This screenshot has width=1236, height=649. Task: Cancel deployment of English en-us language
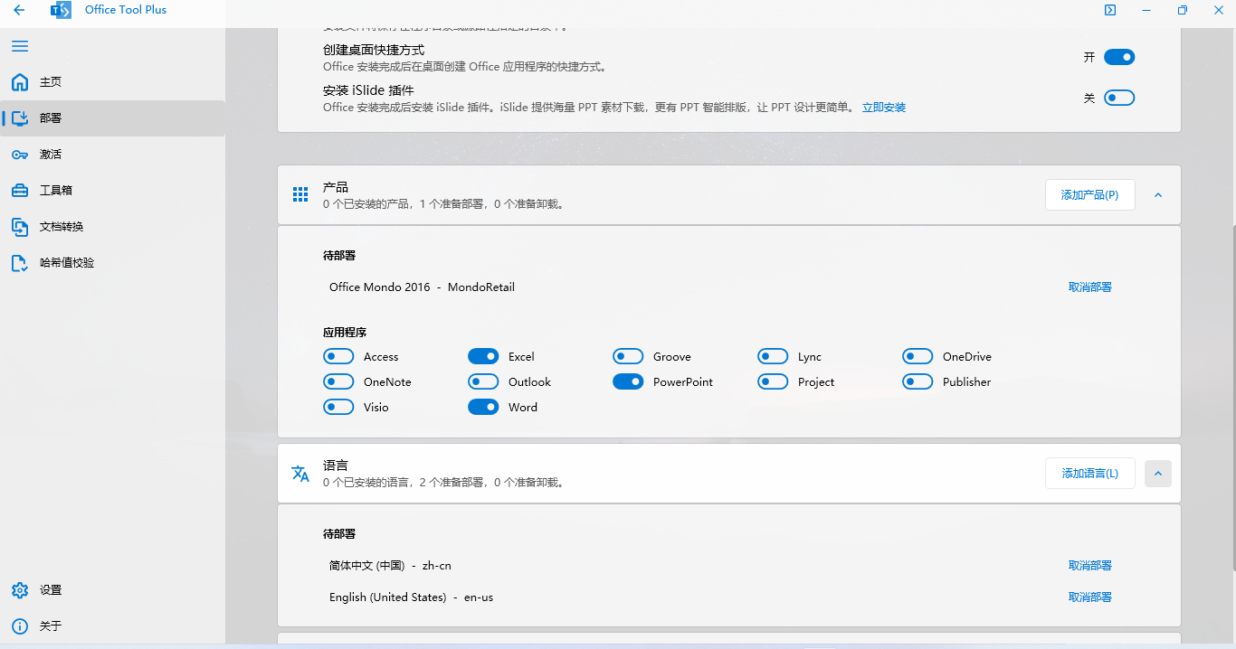point(1089,597)
